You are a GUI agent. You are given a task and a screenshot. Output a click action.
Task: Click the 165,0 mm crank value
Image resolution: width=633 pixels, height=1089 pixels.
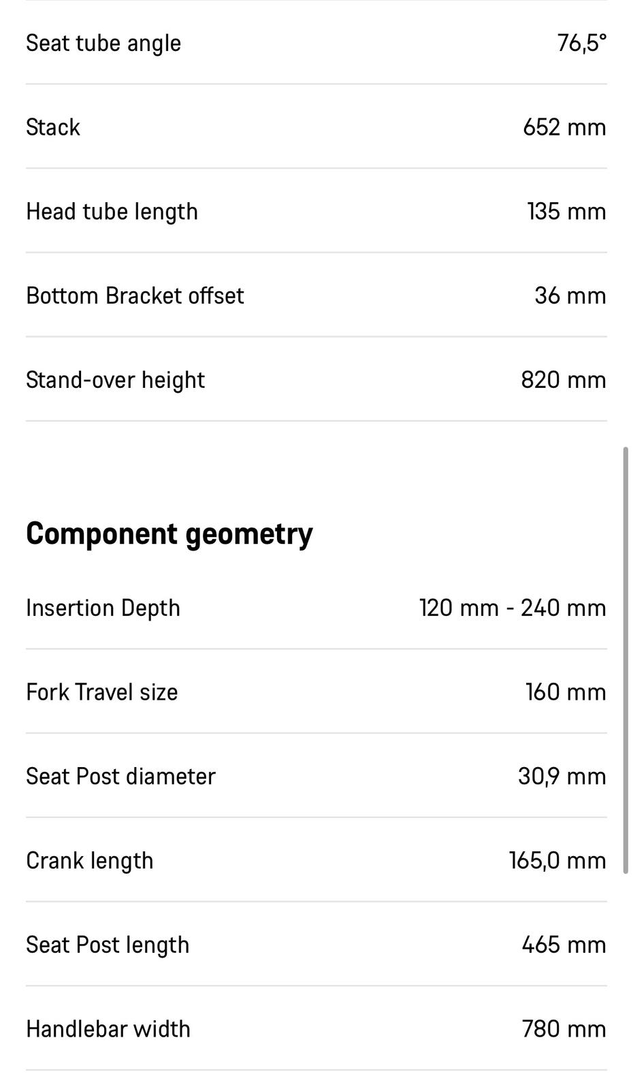click(x=557, y=861)
